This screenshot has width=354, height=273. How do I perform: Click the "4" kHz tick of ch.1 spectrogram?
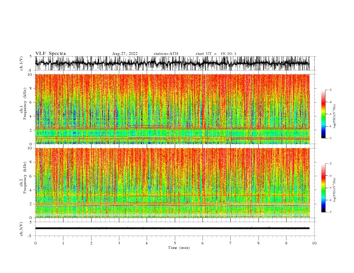point(31,116)
